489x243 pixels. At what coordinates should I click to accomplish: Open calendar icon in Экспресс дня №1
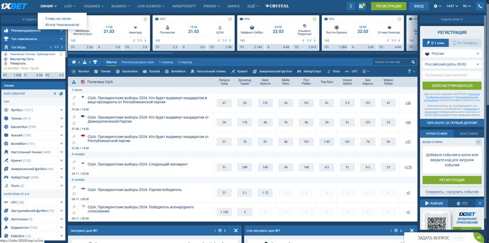(x=220, y=230)
